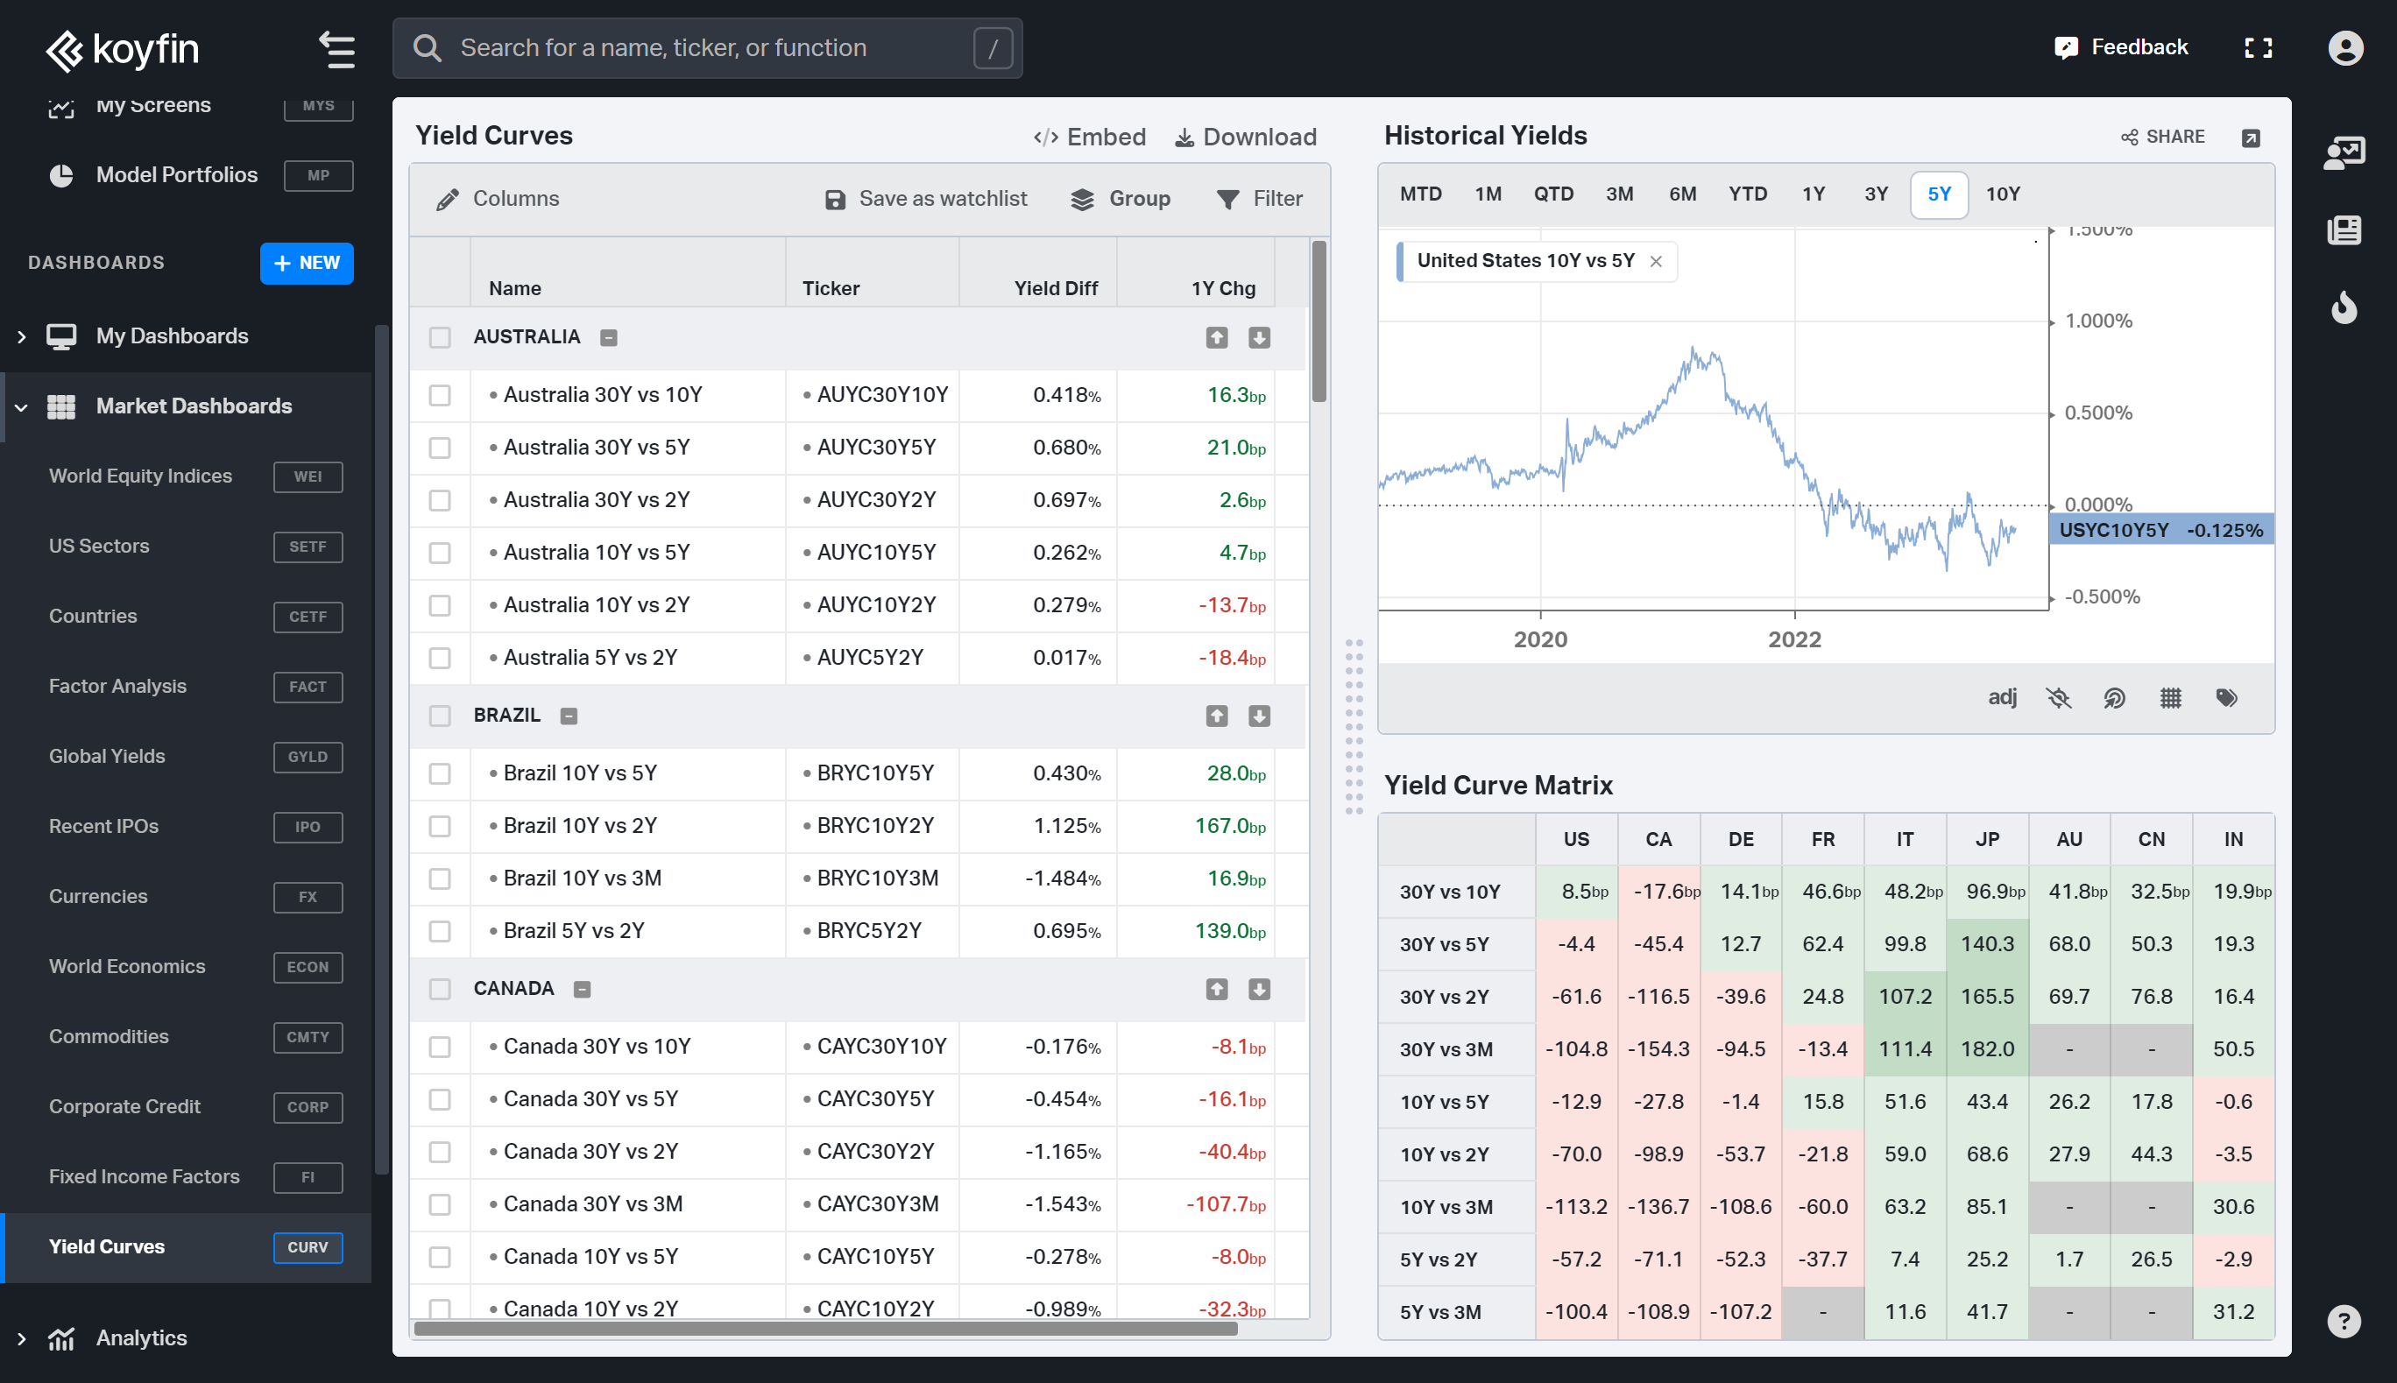Viewport: 2397px width, 1383px height.
Task: Remove the United States 10Y vs 5Y chart series
Action: pos(1656,260)
